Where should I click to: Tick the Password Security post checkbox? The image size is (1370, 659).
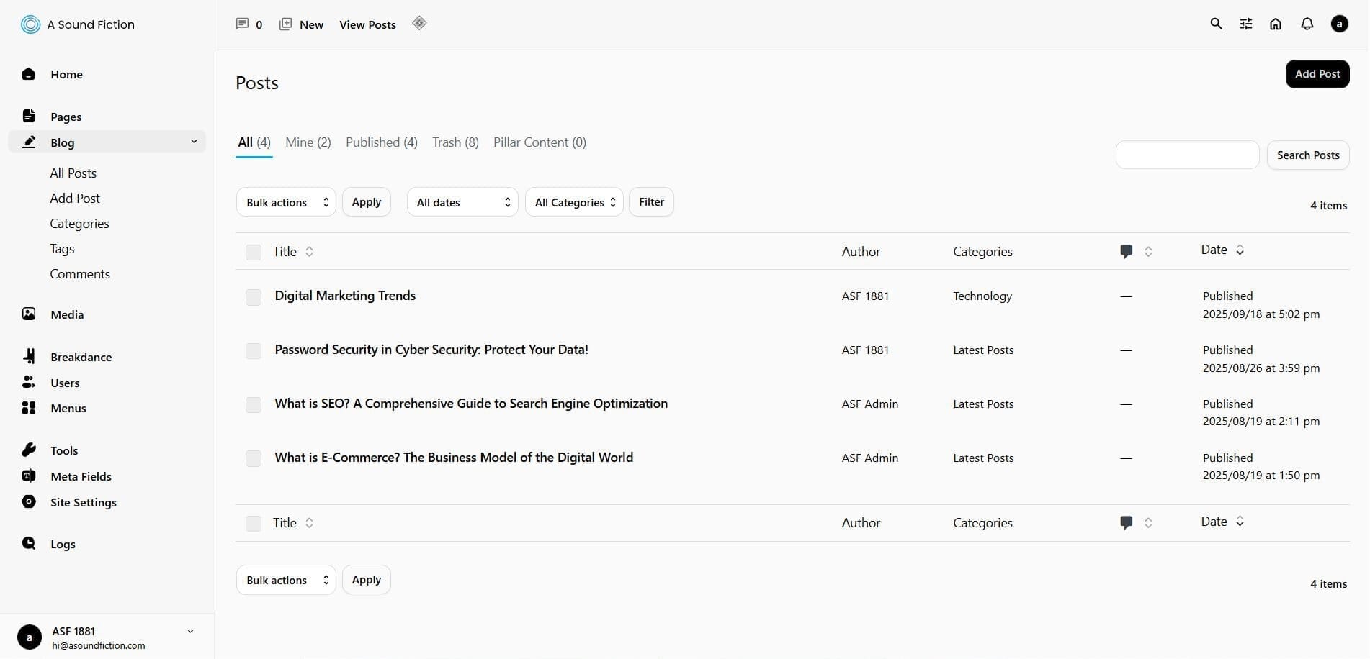click(x=254, y=351)
